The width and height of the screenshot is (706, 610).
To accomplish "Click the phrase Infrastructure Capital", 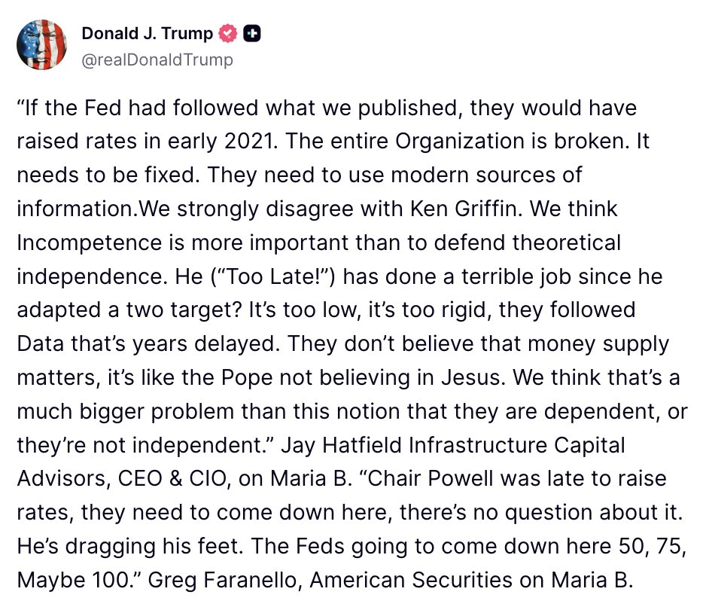I will [517, 445].
